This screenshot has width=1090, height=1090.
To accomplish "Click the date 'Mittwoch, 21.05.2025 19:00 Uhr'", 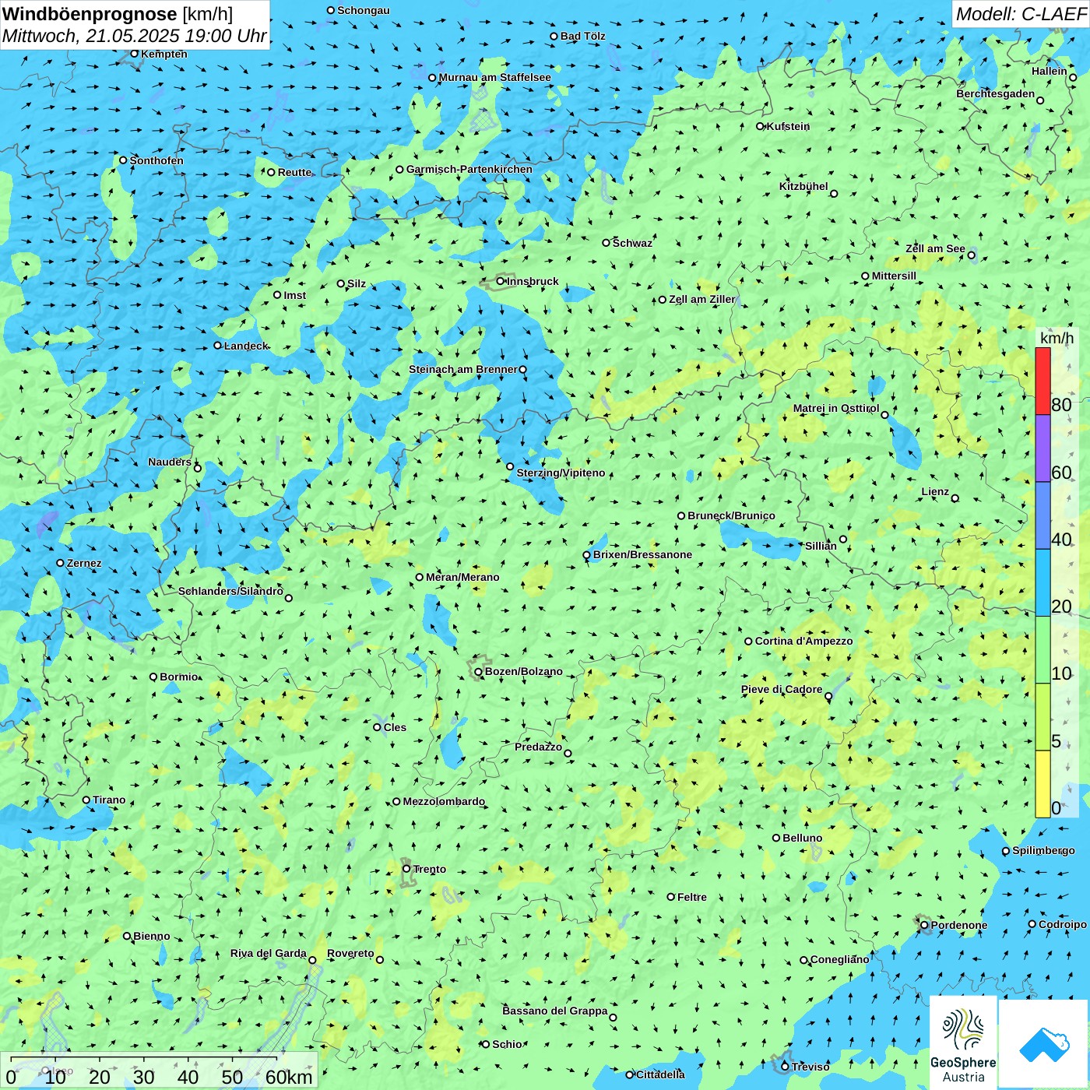I will [134, 36].
